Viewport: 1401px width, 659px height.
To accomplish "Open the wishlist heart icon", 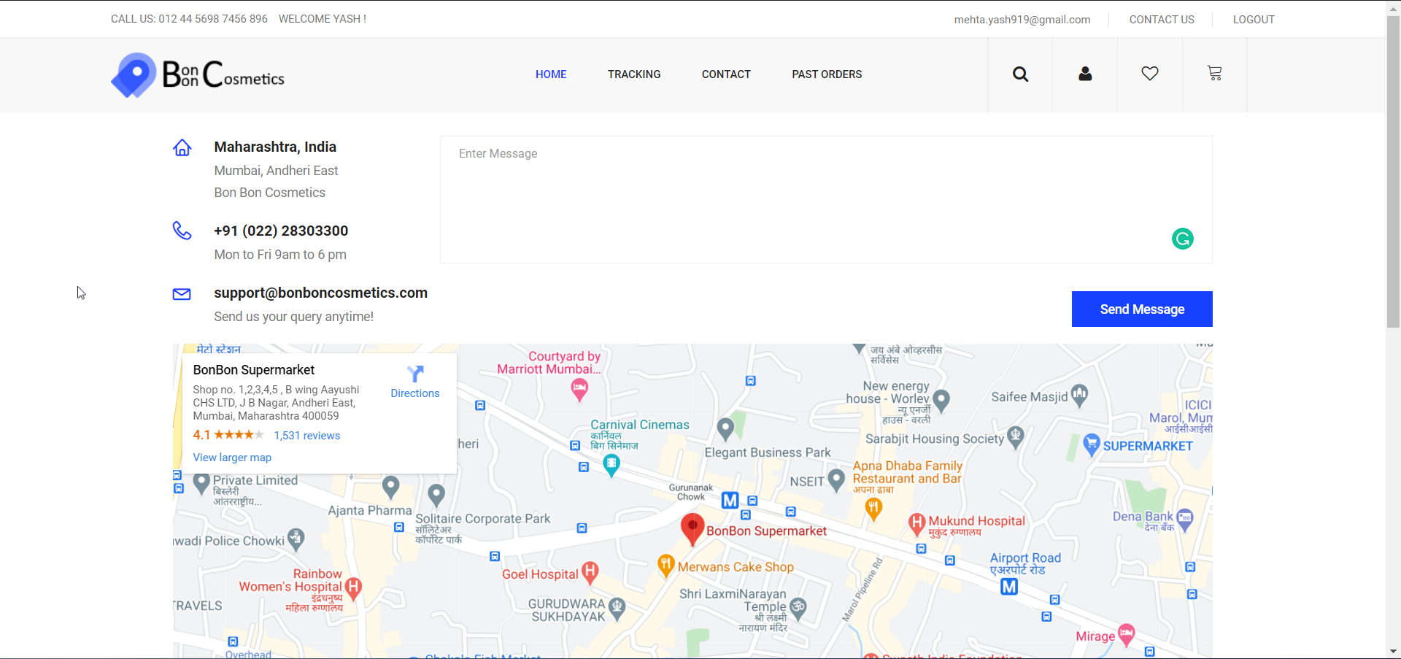I will coord(1150,74).
